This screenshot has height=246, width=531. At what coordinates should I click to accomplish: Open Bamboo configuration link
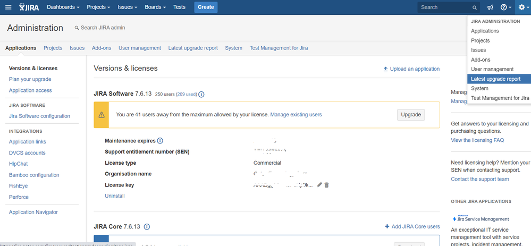[x=34, y=175]
